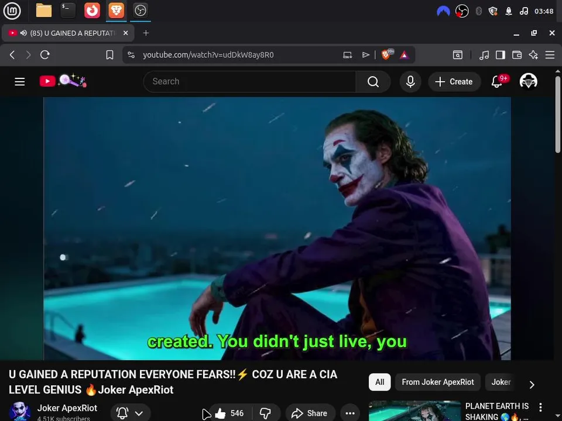Viewport: 562px width, 421px height.
Task: Open the shield update manager tray icon
Action: [493, 12]
